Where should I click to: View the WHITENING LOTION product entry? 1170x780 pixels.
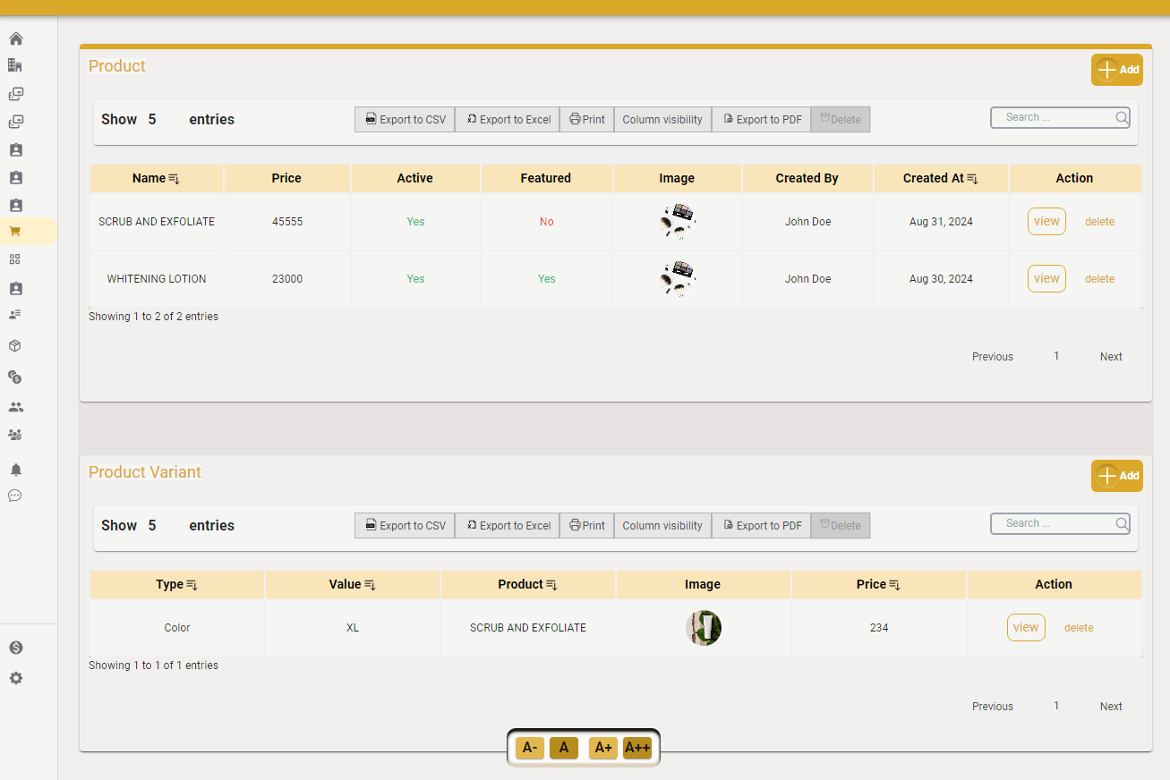[1046, 278]
